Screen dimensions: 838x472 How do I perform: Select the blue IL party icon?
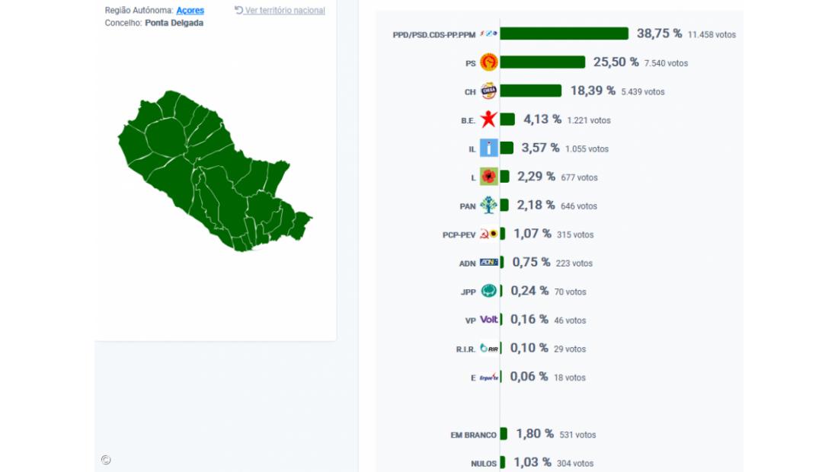coord(488,148)
